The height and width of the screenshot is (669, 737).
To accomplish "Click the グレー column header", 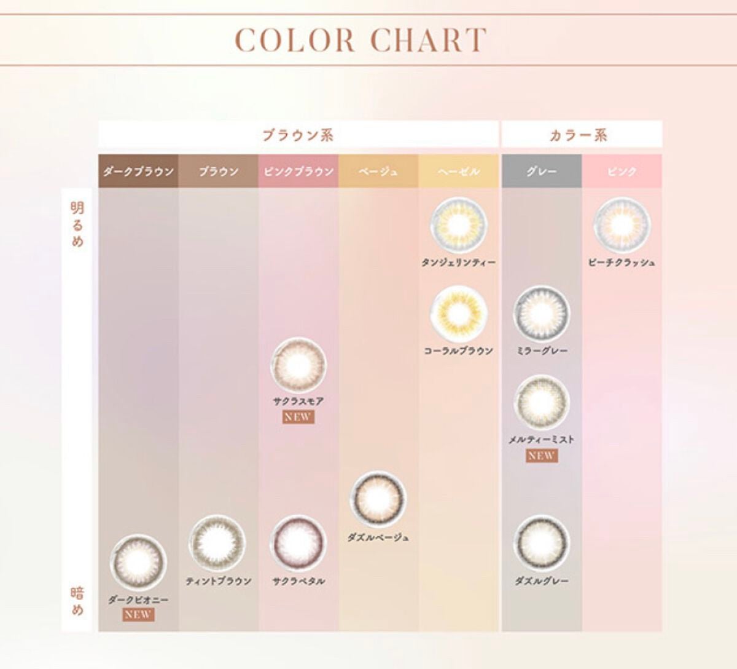I will click(541, 172).
